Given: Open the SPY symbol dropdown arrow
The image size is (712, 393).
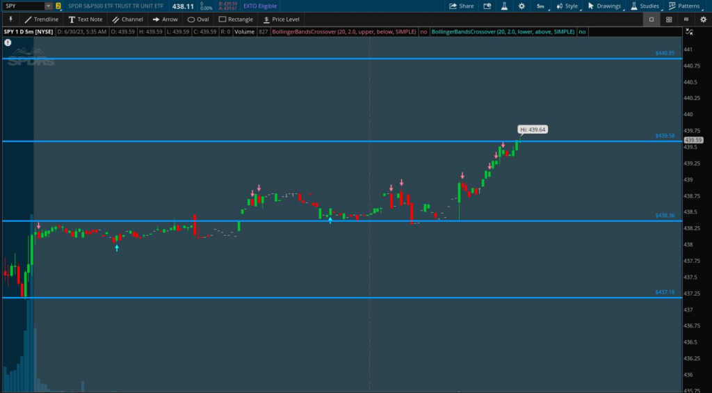Looking at the screenshot, I should point(48,6).
